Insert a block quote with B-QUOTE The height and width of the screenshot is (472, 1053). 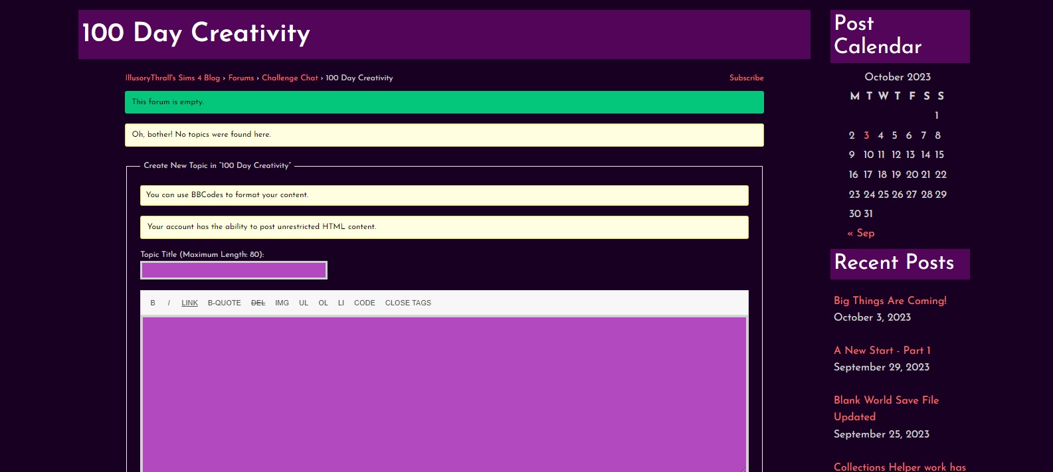pyautogui.click(x=224, y=303)
